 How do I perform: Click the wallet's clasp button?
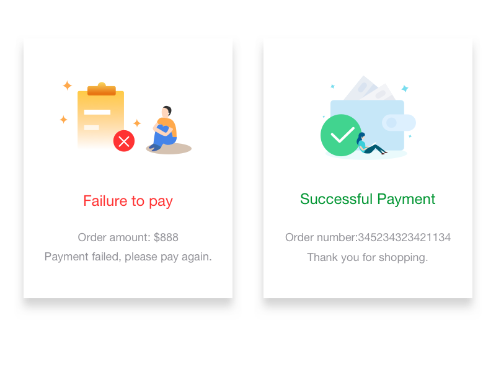coord(397,123)
